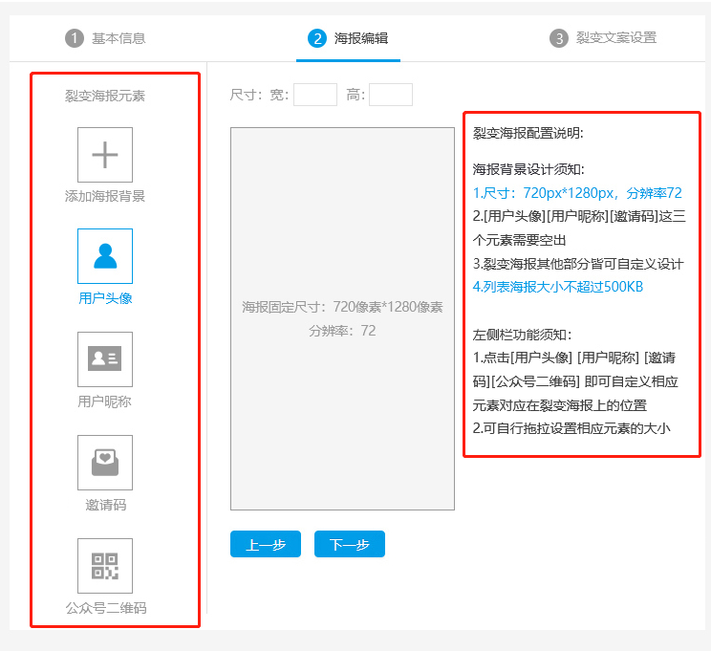Click the 海报背景设计须知 heading
The width and height of the screenshot is (711, 651).
point(528,169)
